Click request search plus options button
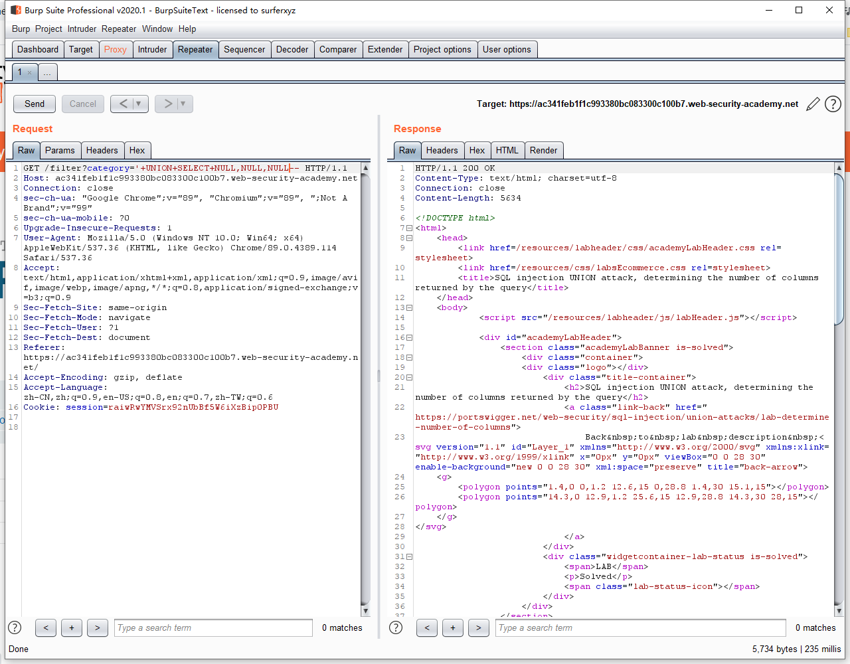This screenshot has height=664, width=850. (x=72, y=627)
